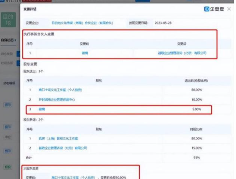Click the 股东变更 section heading
236x179 pixels.
pos(30,64)
